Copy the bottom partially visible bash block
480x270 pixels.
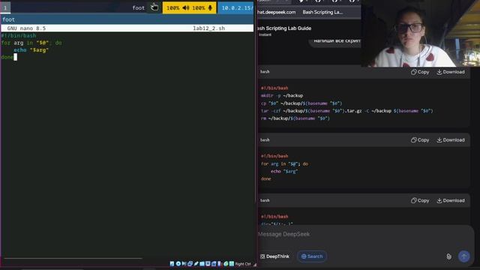420,200
